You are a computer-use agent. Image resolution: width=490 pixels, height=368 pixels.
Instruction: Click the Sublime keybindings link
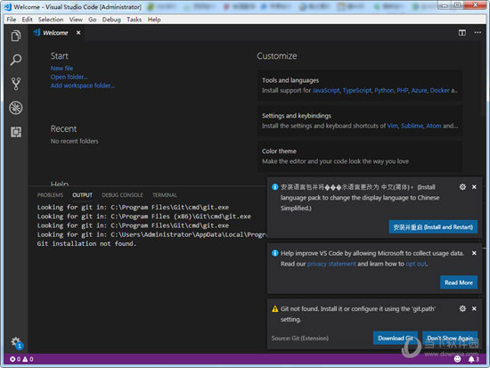point(412,126)
